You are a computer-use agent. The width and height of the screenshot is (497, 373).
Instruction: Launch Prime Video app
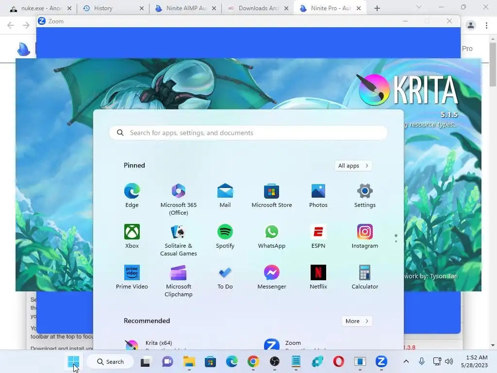click(x=132, y=277)
